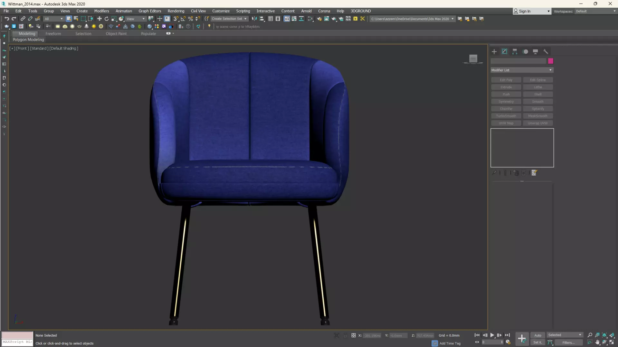Switch to the Object Paint ribbon tab
This screenshot has width=618, height=347.
pyautogui.click(x=116, y=33)
